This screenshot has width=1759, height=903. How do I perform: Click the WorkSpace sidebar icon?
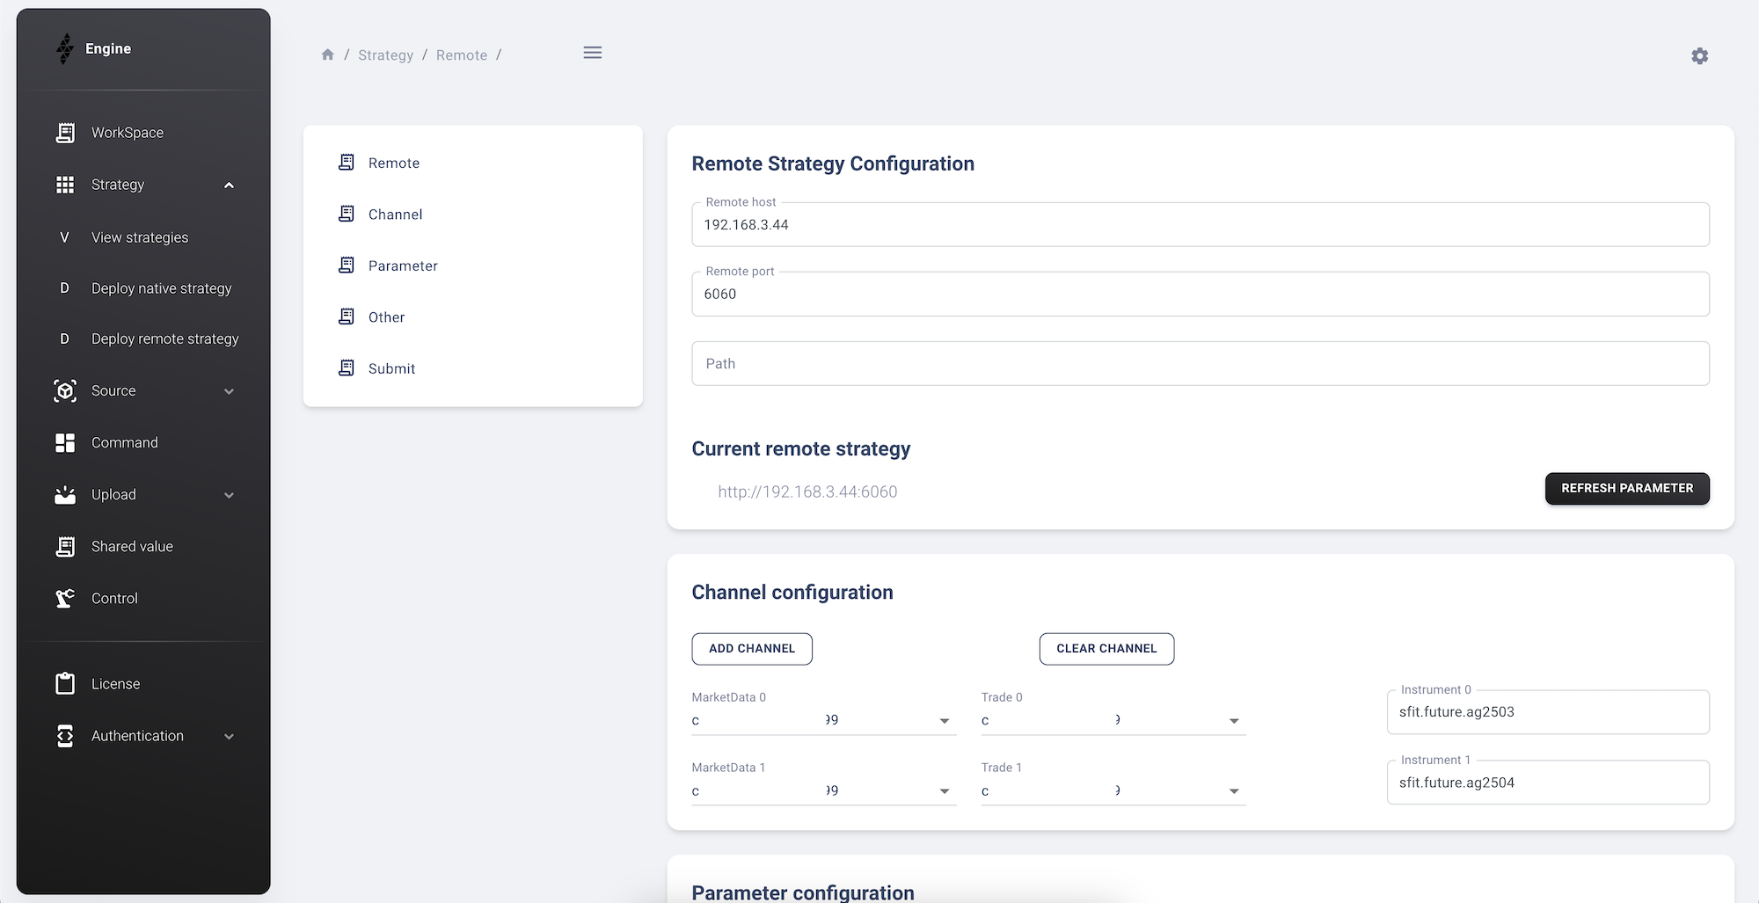coord(65,133)
